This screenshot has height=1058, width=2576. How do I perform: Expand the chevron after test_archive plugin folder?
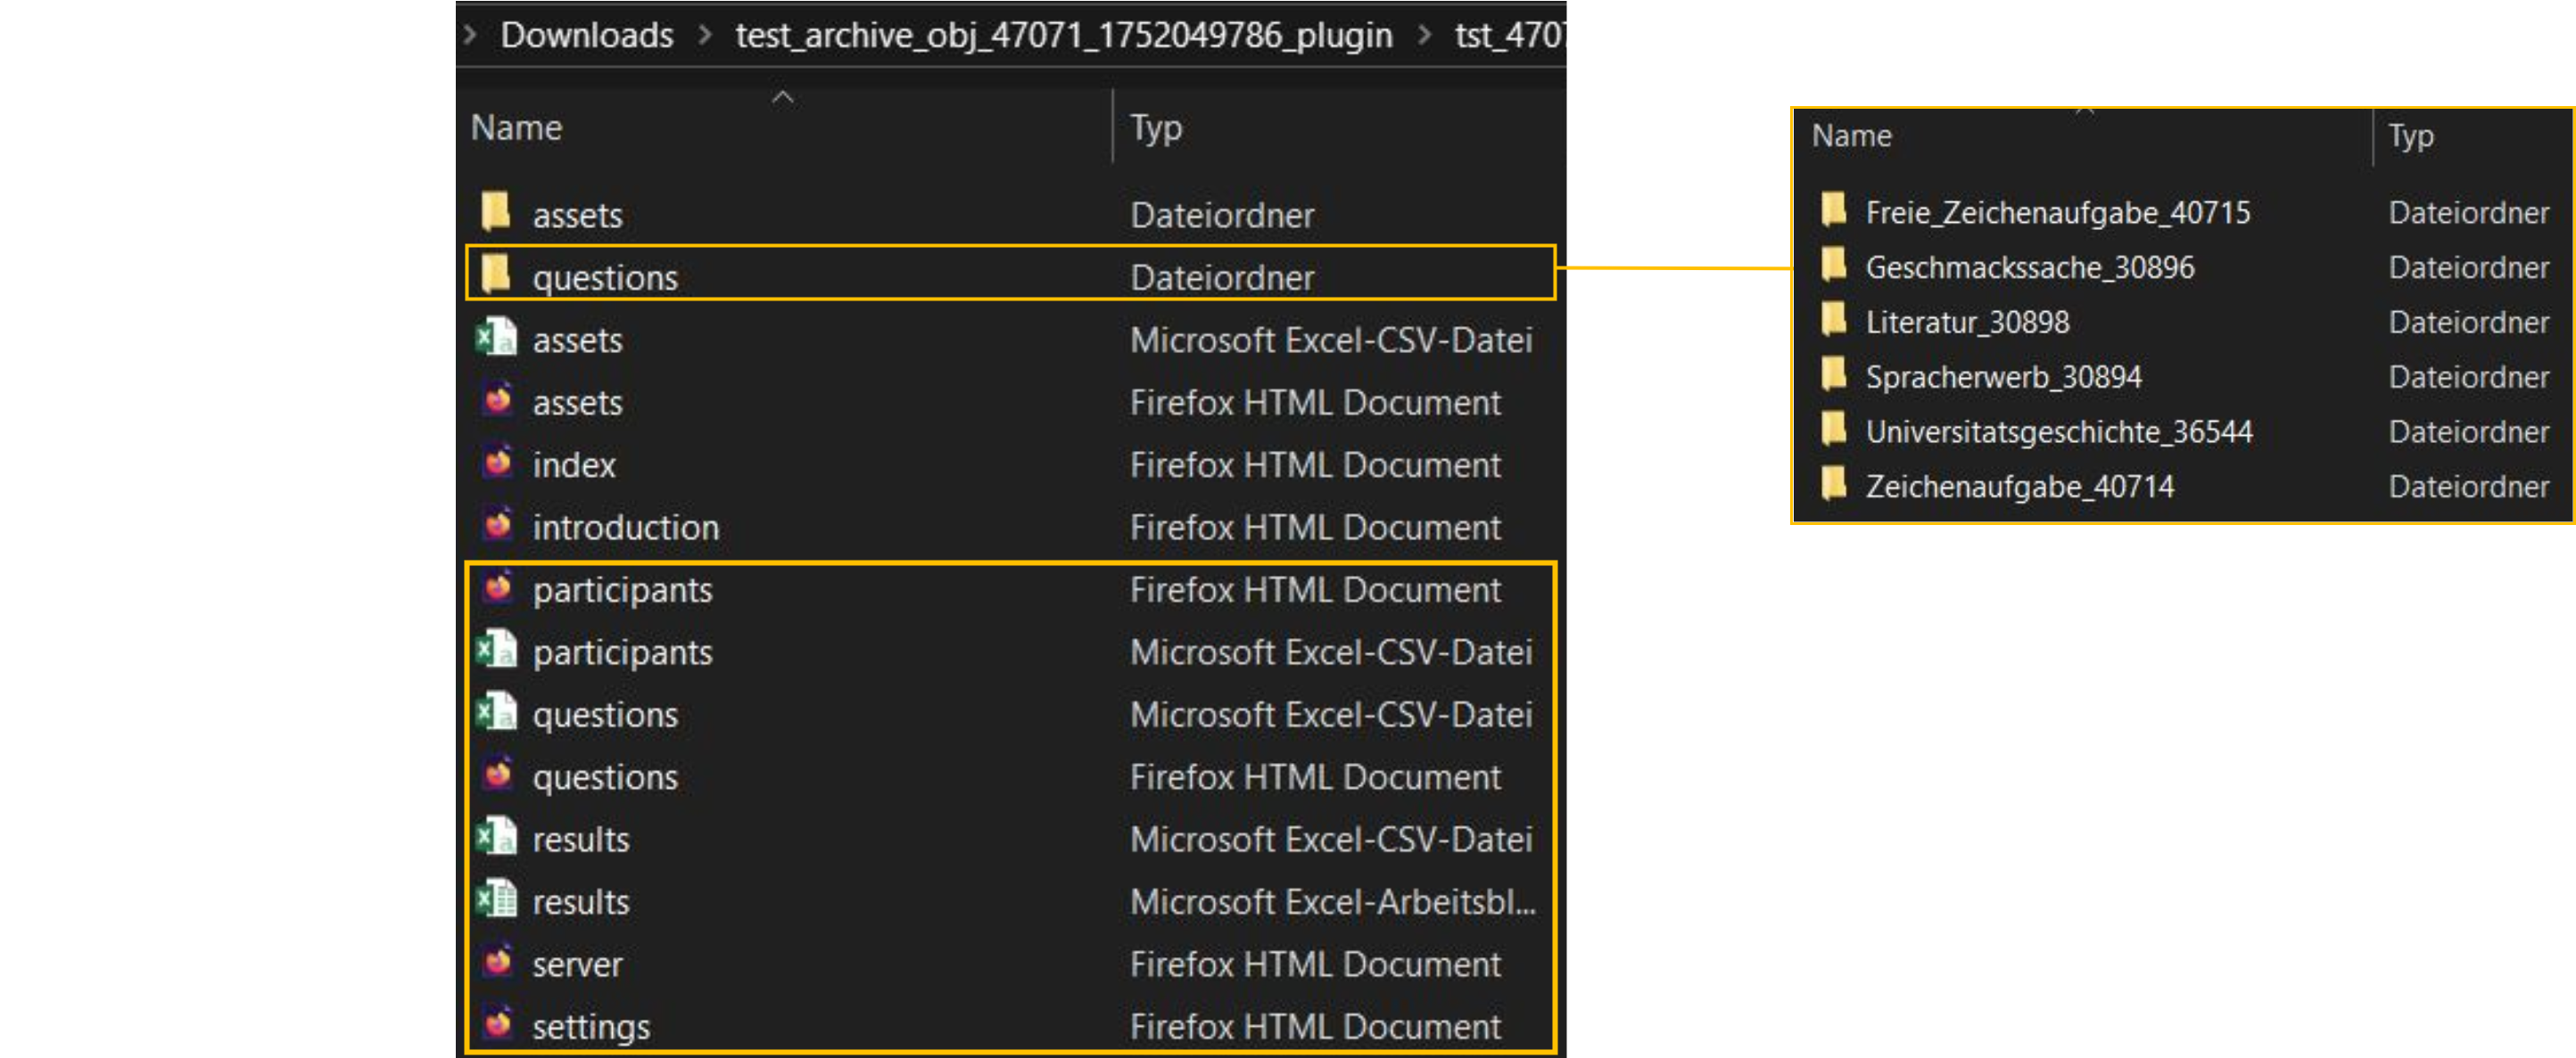pyautogui.click(x=1424, y=35)
